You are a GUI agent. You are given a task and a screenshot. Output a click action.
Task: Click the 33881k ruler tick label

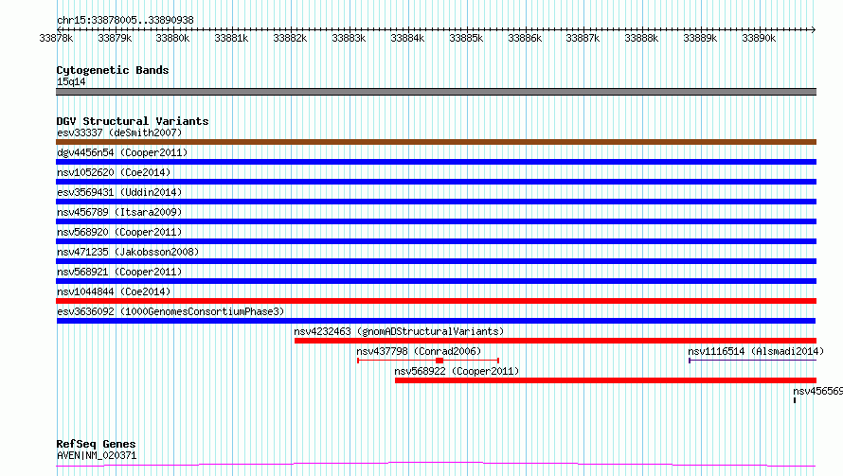point(231,38)
